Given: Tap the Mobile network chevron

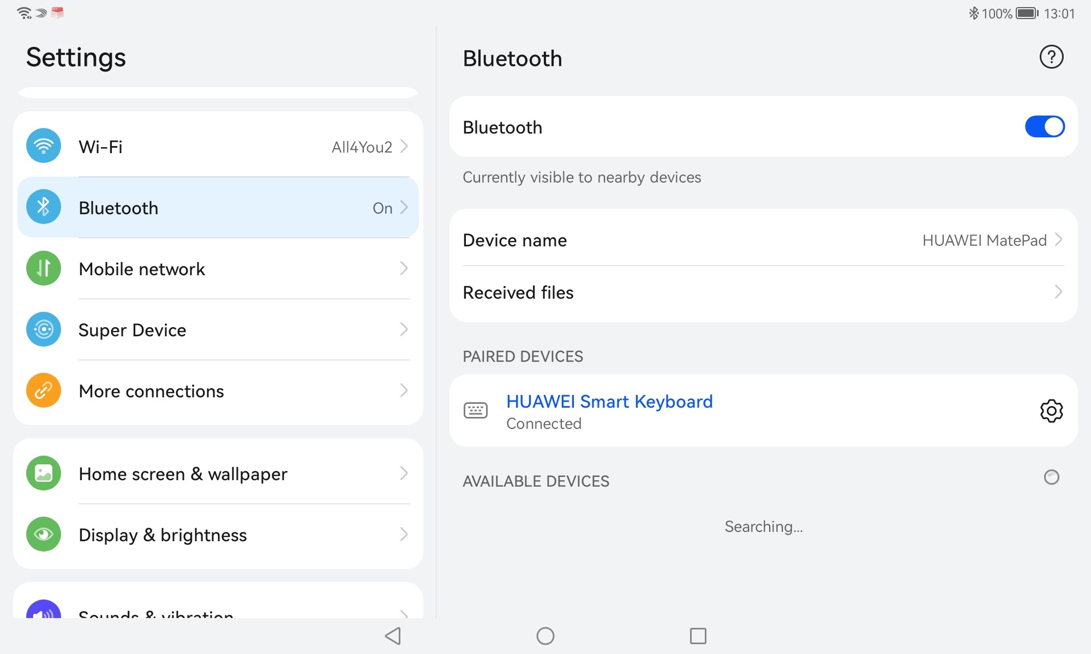Looking at the screenshot, I should click(404, 268).
